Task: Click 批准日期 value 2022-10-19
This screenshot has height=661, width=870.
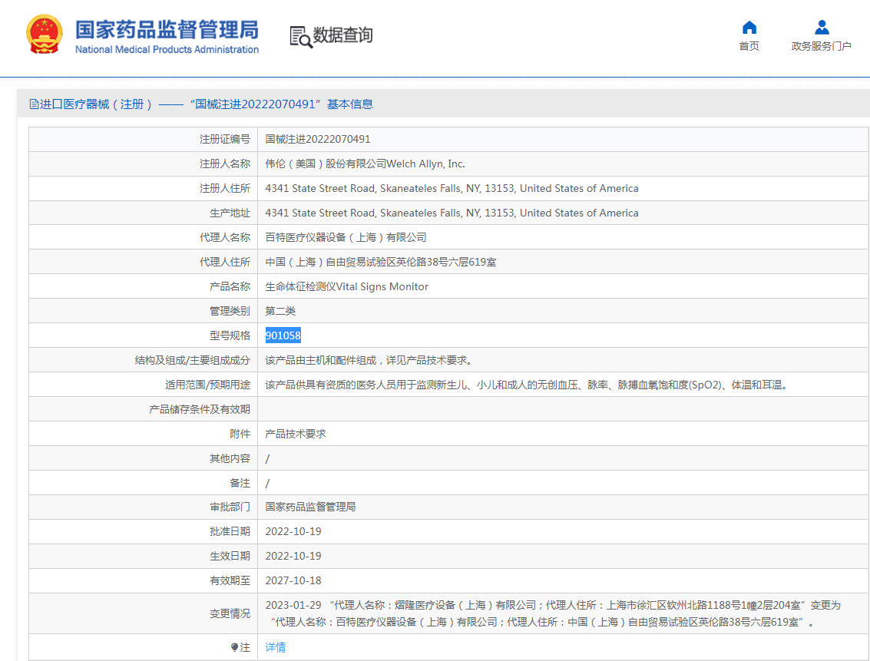Action: [293, 531]
